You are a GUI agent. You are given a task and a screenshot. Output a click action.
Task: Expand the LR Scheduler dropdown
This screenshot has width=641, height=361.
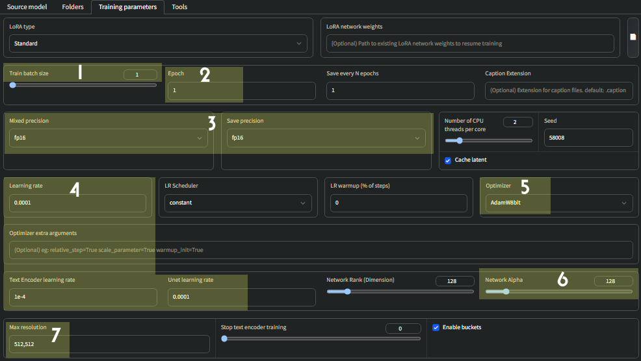pyautogui.click(x=237, y=203)
